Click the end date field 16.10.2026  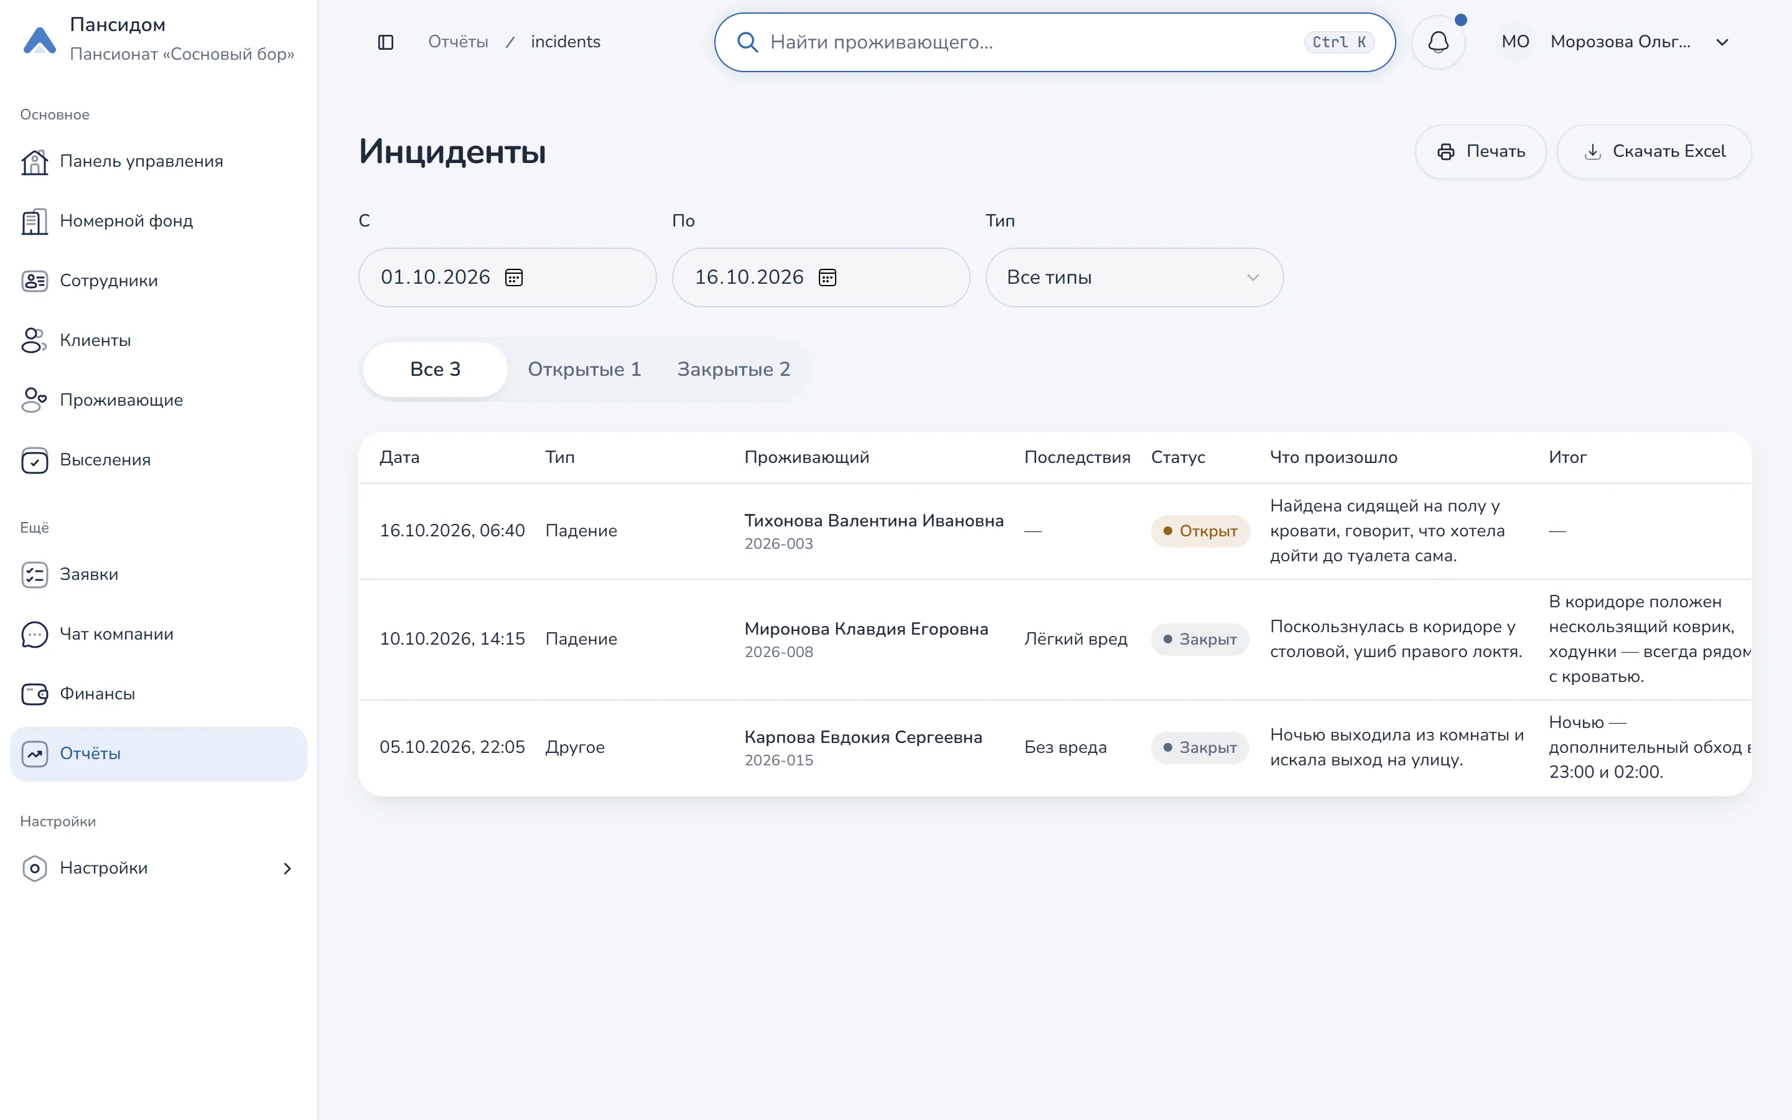click(821, 278)
